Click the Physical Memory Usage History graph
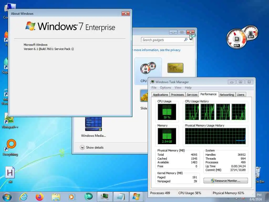 tap(215, 136)
